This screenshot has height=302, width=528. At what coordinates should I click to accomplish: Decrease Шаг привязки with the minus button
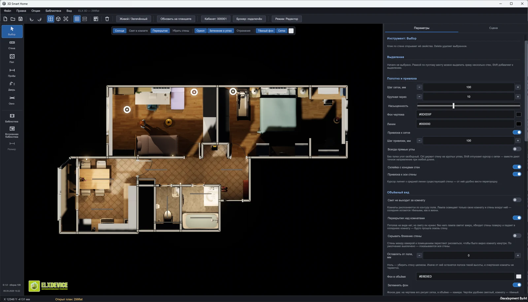pos(419,141)
